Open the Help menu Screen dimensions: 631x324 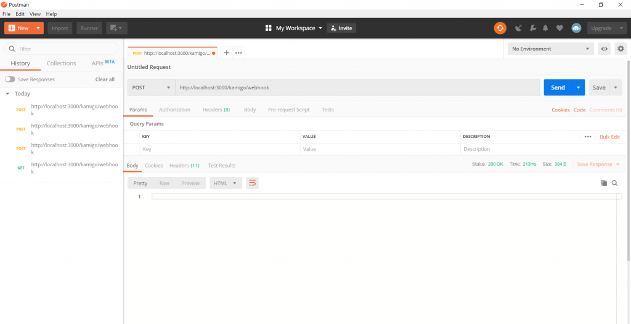52,14
